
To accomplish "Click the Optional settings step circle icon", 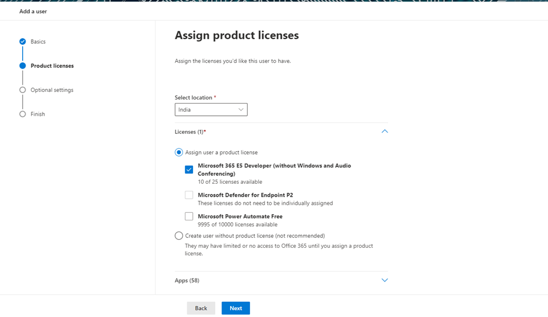I will click(x=23, y=90).
